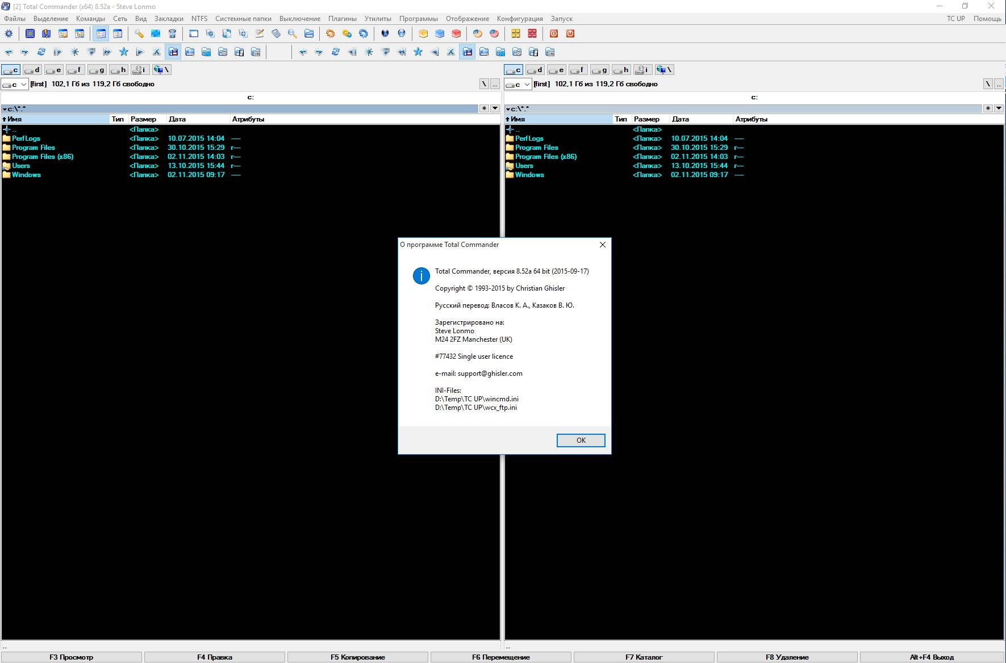Refresh the right panel
1006x663 pixels.
[336, 52]
